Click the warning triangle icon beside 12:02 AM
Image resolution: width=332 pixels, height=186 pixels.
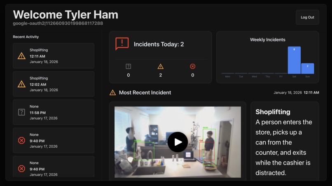[21, 84]
